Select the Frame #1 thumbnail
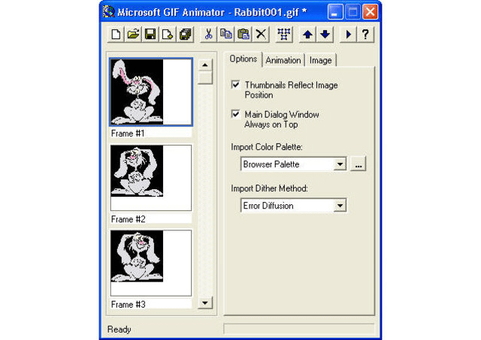Image resolution: width=481 pixels, height=340 pixels. tap(151, 92)
